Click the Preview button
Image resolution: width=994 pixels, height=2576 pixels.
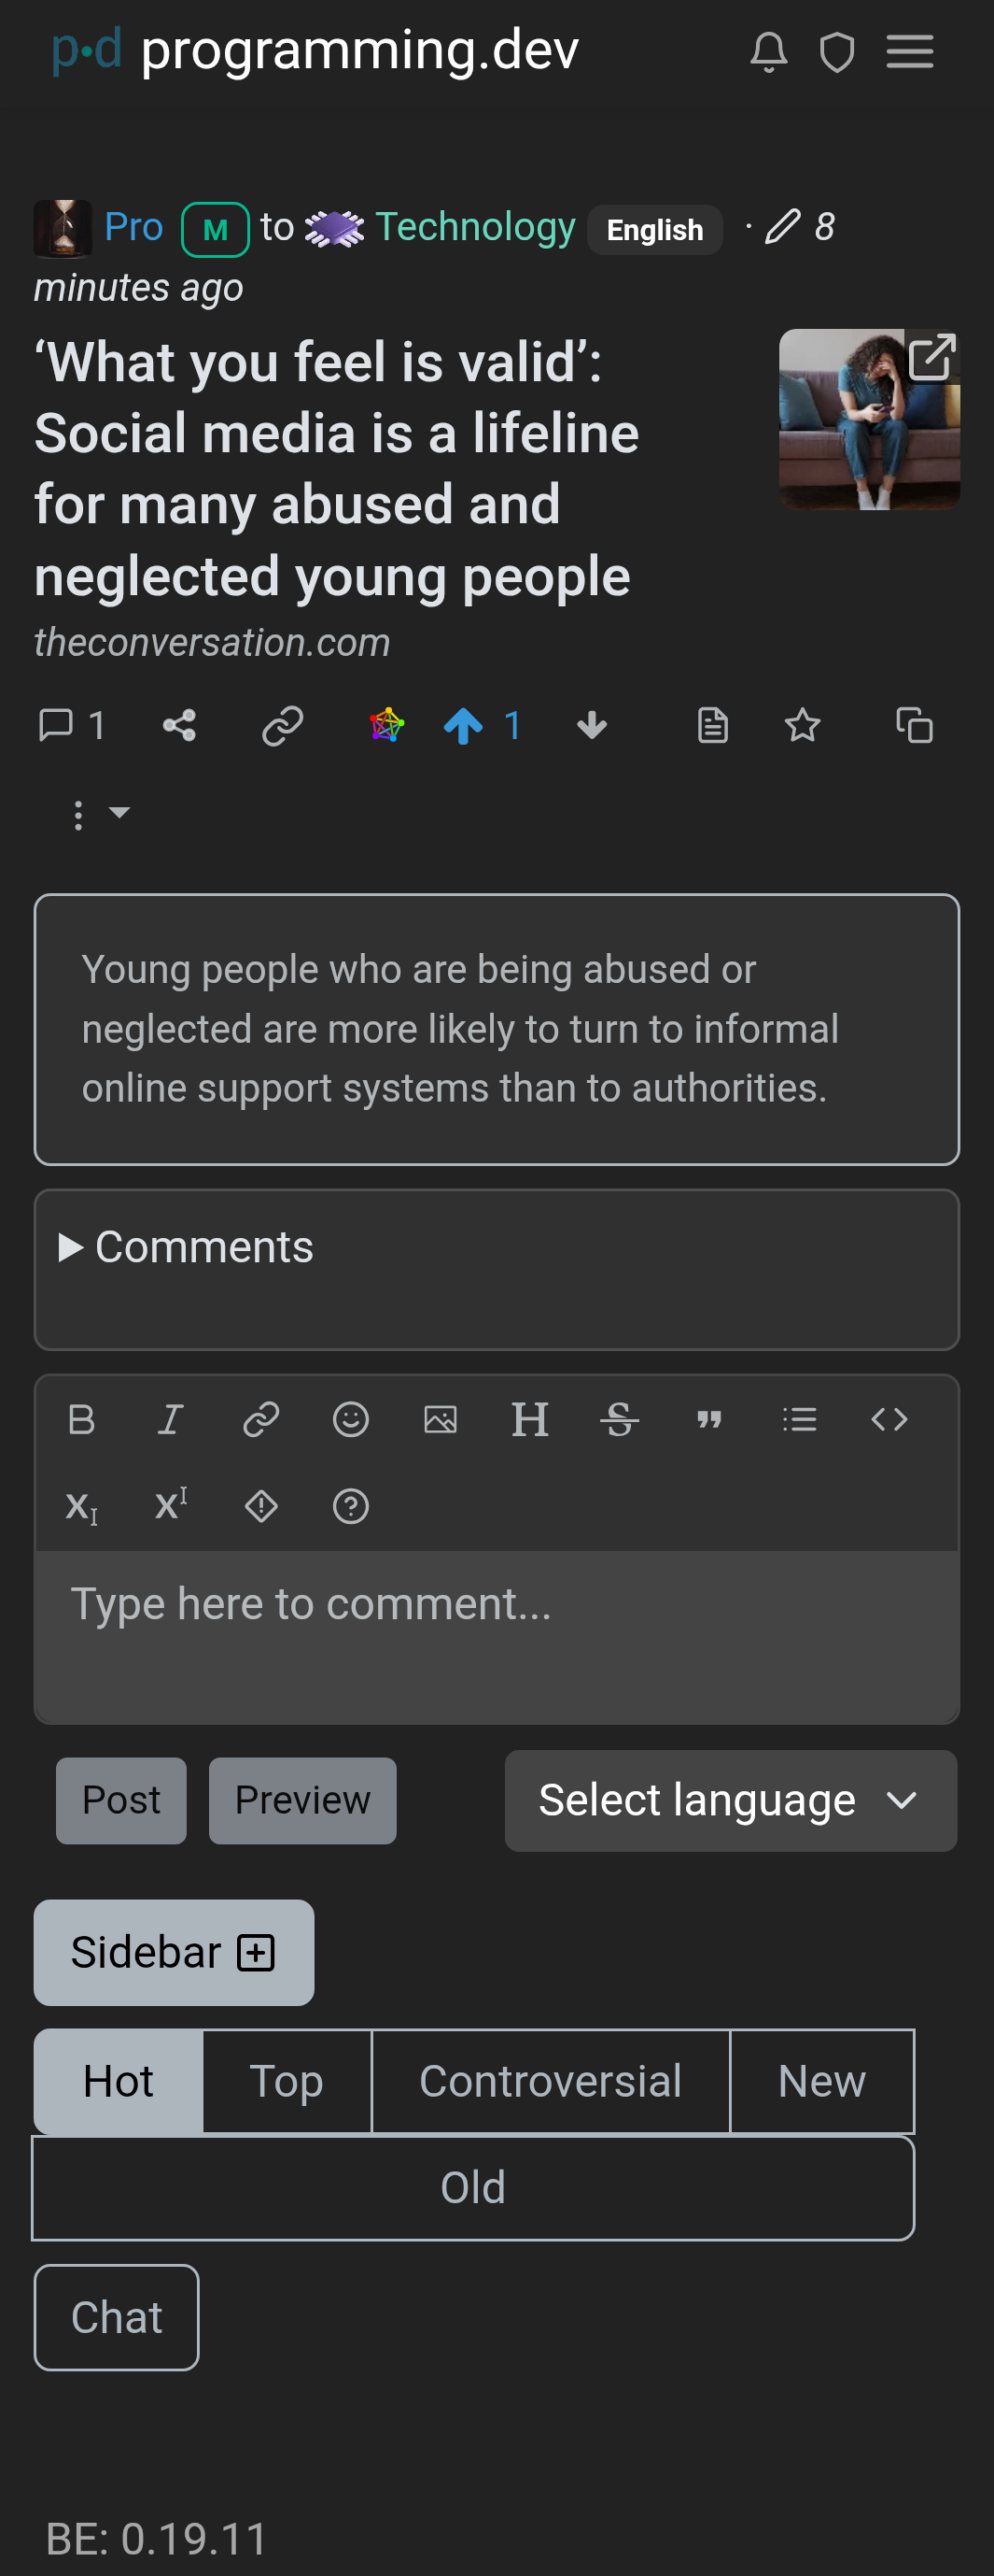(x=302, y=1800)
